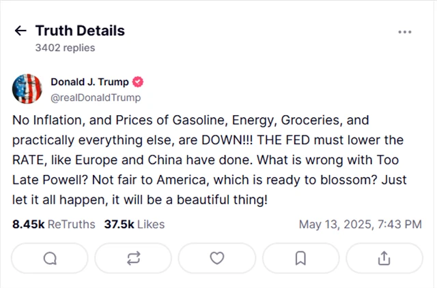This screenshot has width=437, height=288.
Task: Share the post via the upload icon
Action: [x=384, y=258]
